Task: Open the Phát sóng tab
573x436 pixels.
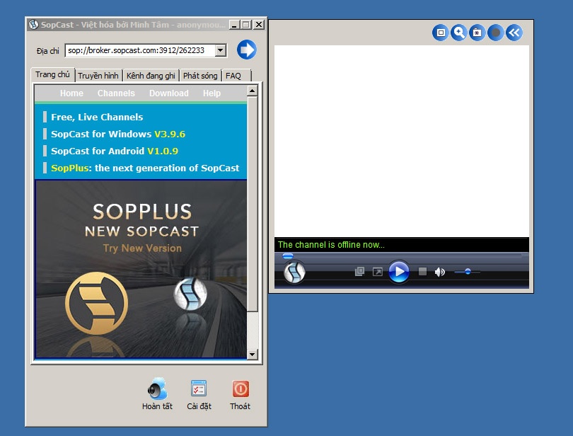Action: [200, 76]
